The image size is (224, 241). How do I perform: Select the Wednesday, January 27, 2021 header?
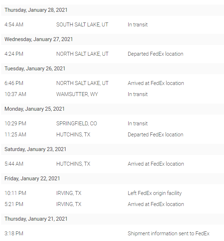(39, 39)
